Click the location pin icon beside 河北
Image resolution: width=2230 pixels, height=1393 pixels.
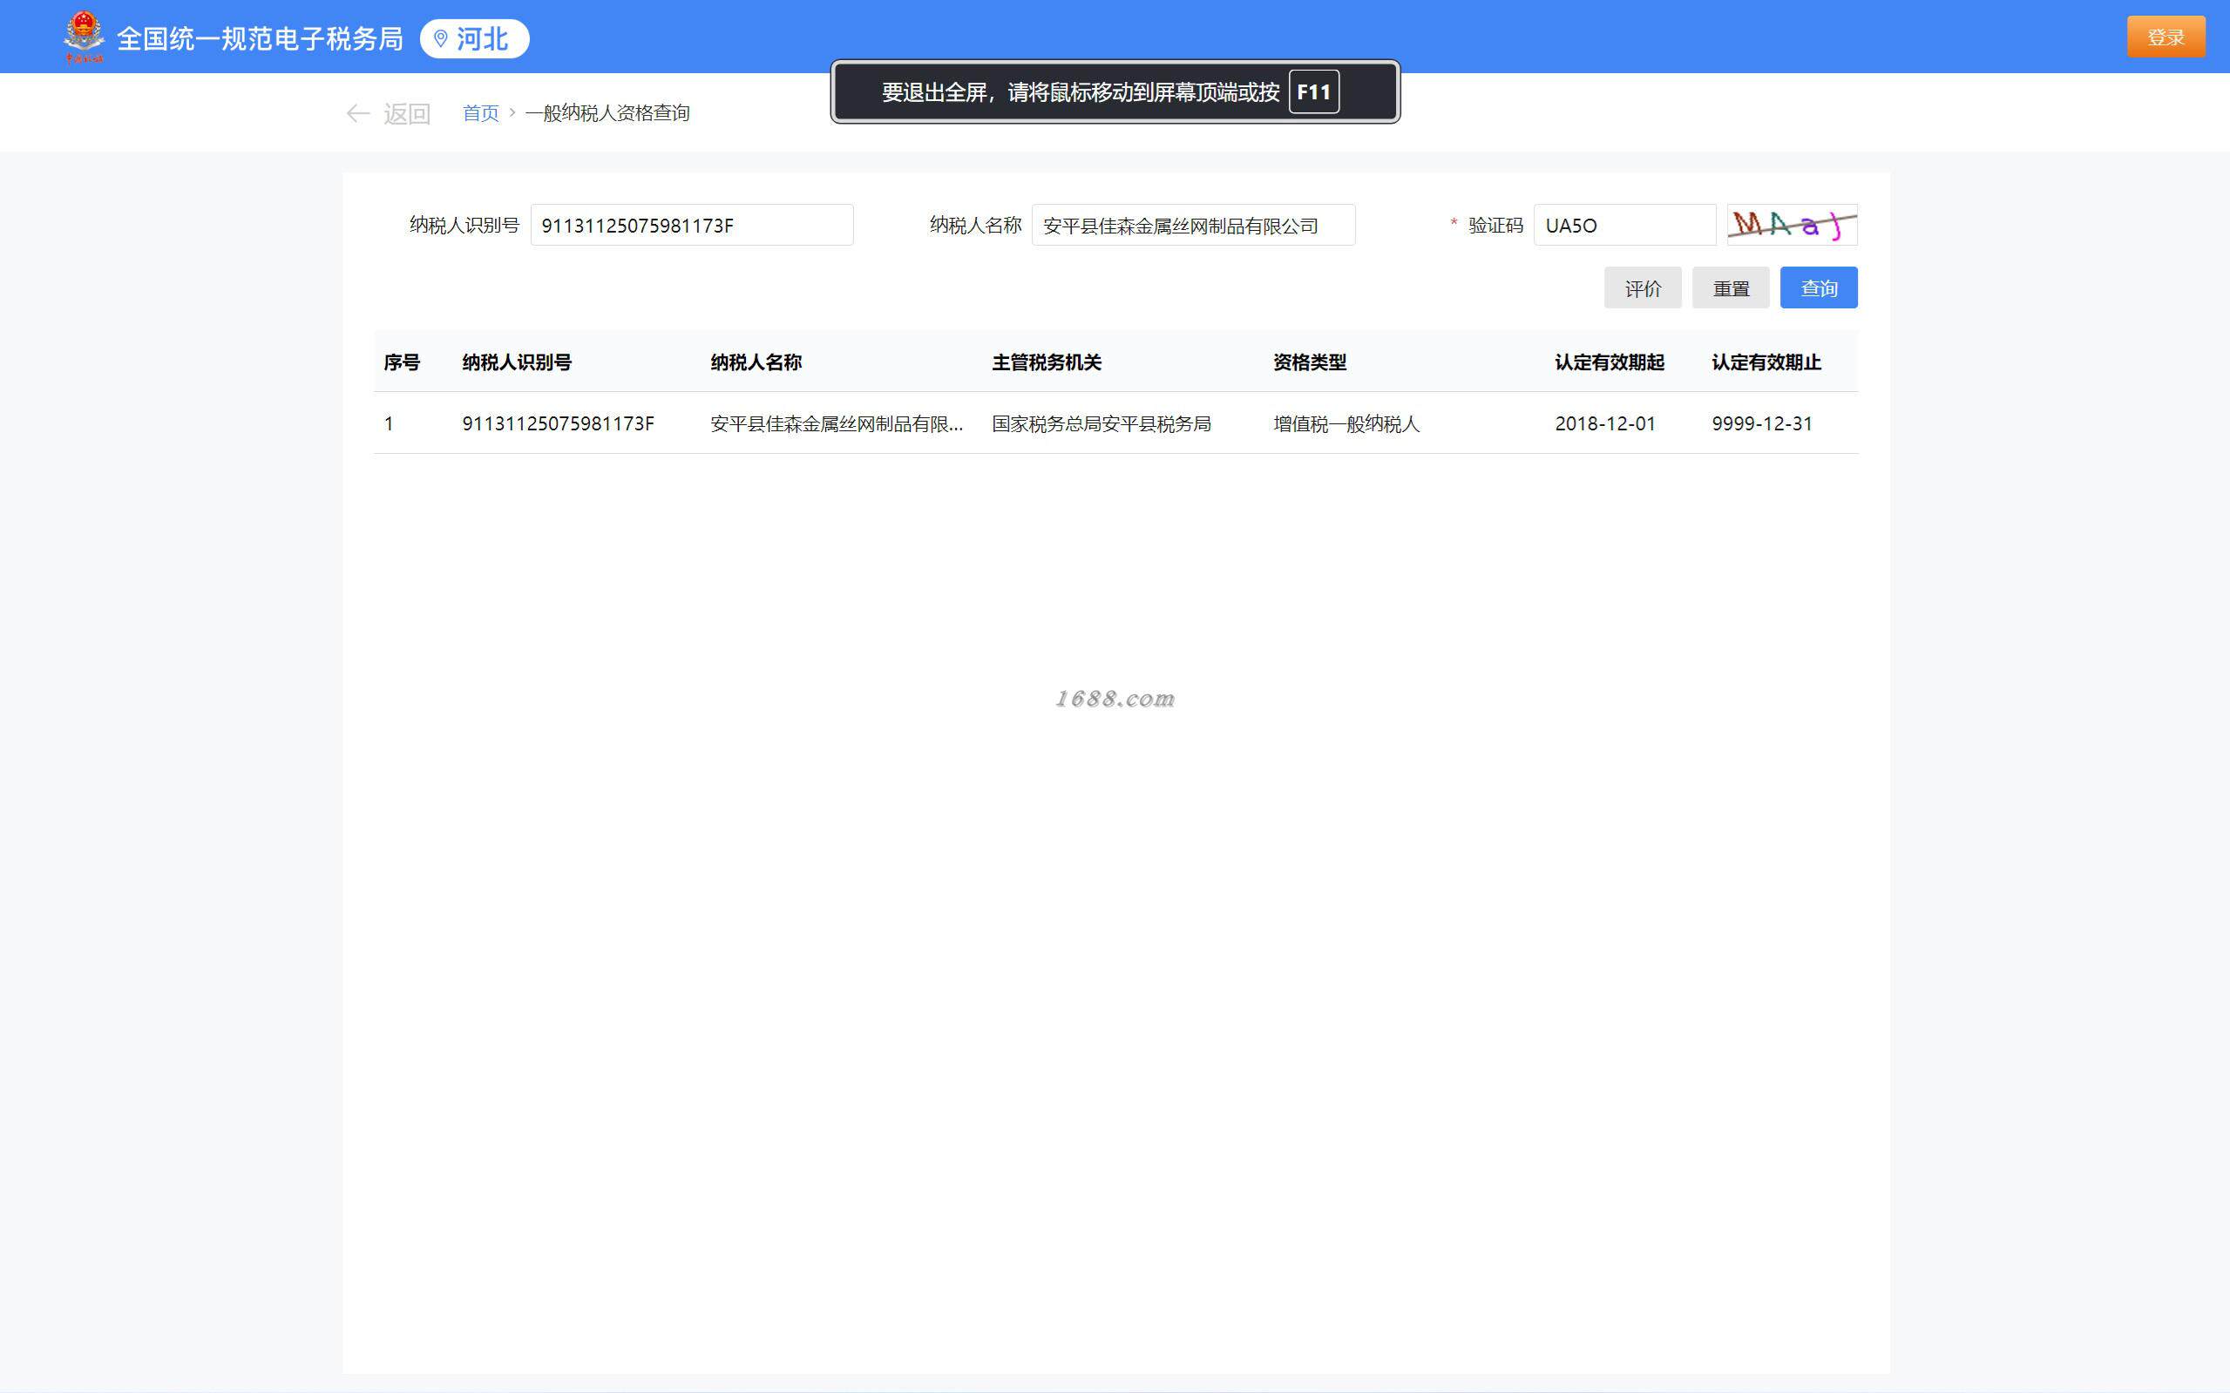[440, 38]
